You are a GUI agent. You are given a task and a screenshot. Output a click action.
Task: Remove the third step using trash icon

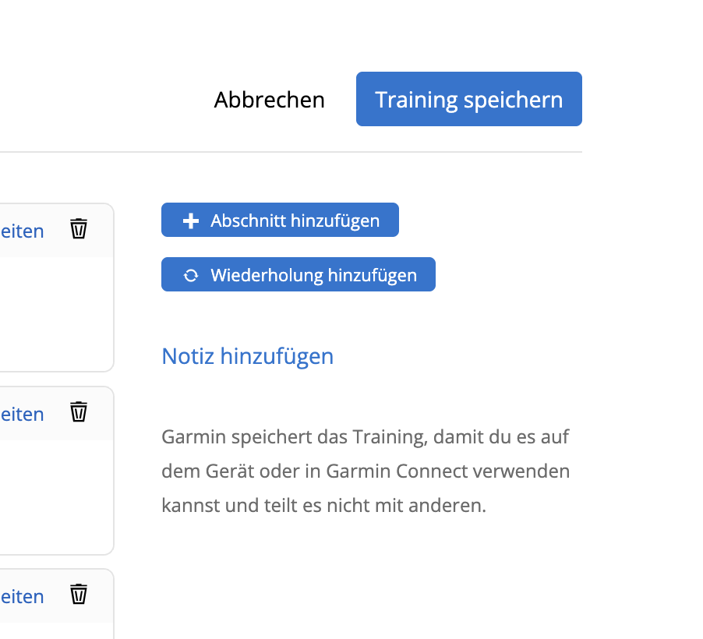[79, 595]
